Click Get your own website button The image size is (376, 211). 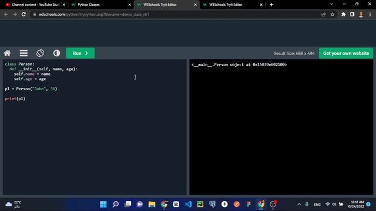click(x=346, y=53)
